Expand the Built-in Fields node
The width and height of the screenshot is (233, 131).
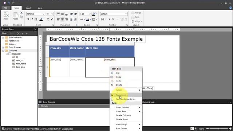point(3,37)
